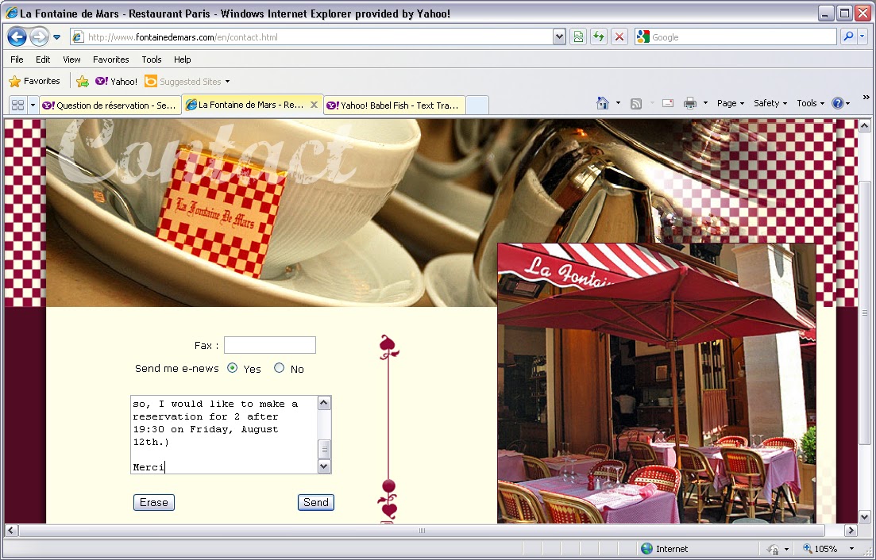Viewport: 876px width, 560px height.
Task: Click the browser Forward arrow button
Action: [x=39, y=37]
